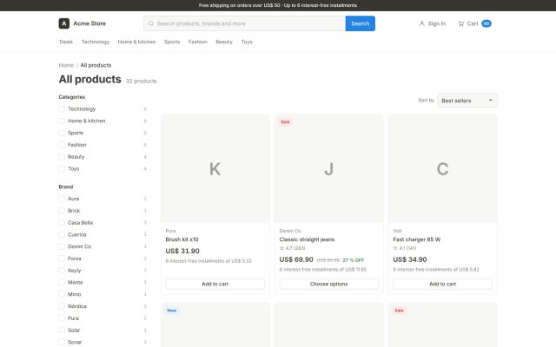This screenshot has height=347, width=556.
Task: Open Home & kitchen in top navigation
Action: coord(136,42)
